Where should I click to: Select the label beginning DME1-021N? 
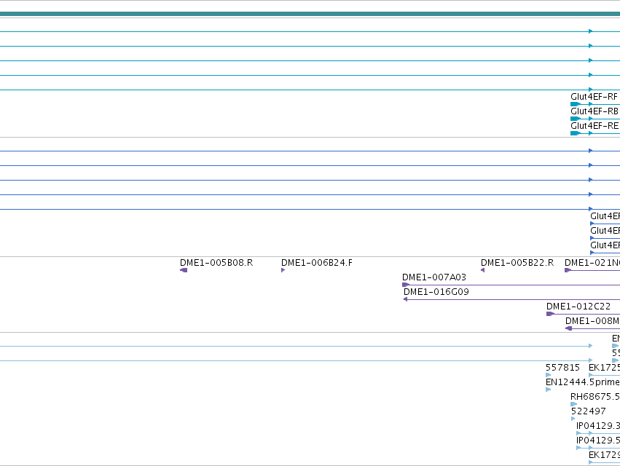[592, 263]
